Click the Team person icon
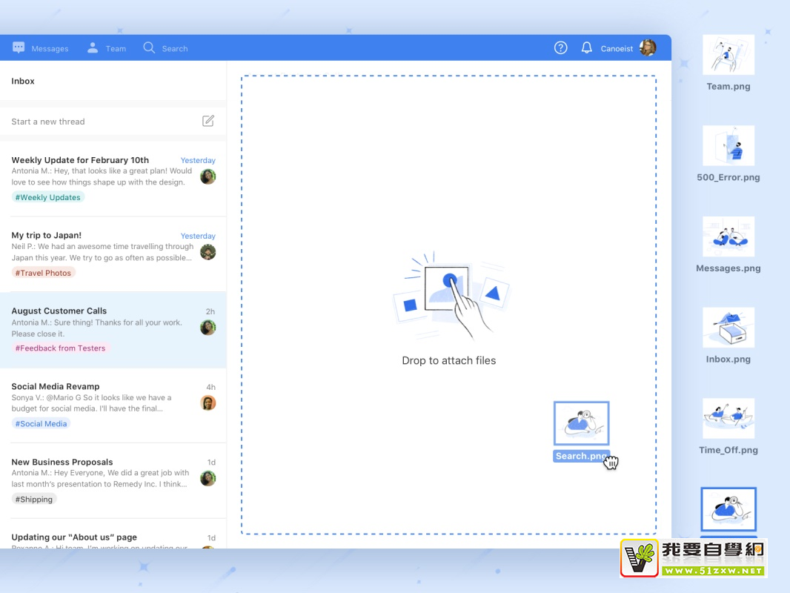 [x=93, y=48]
